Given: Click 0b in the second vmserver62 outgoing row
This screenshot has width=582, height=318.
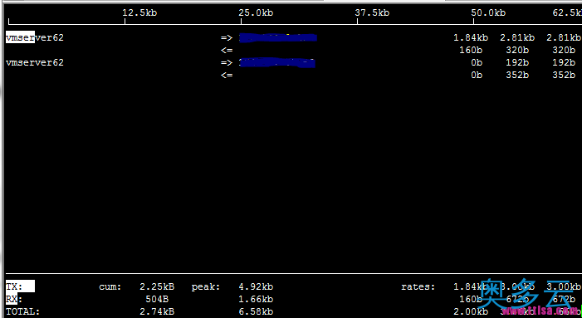Looking at the screenshot, I should (477, 62).
